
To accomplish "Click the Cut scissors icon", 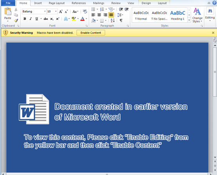I will pos(16,9).
